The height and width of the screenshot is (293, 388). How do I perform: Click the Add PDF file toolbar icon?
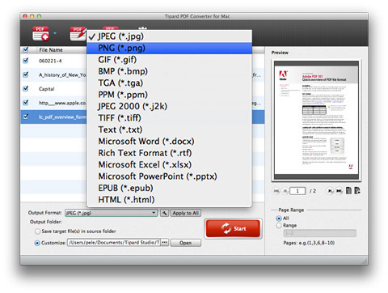[x=40, y=33]
